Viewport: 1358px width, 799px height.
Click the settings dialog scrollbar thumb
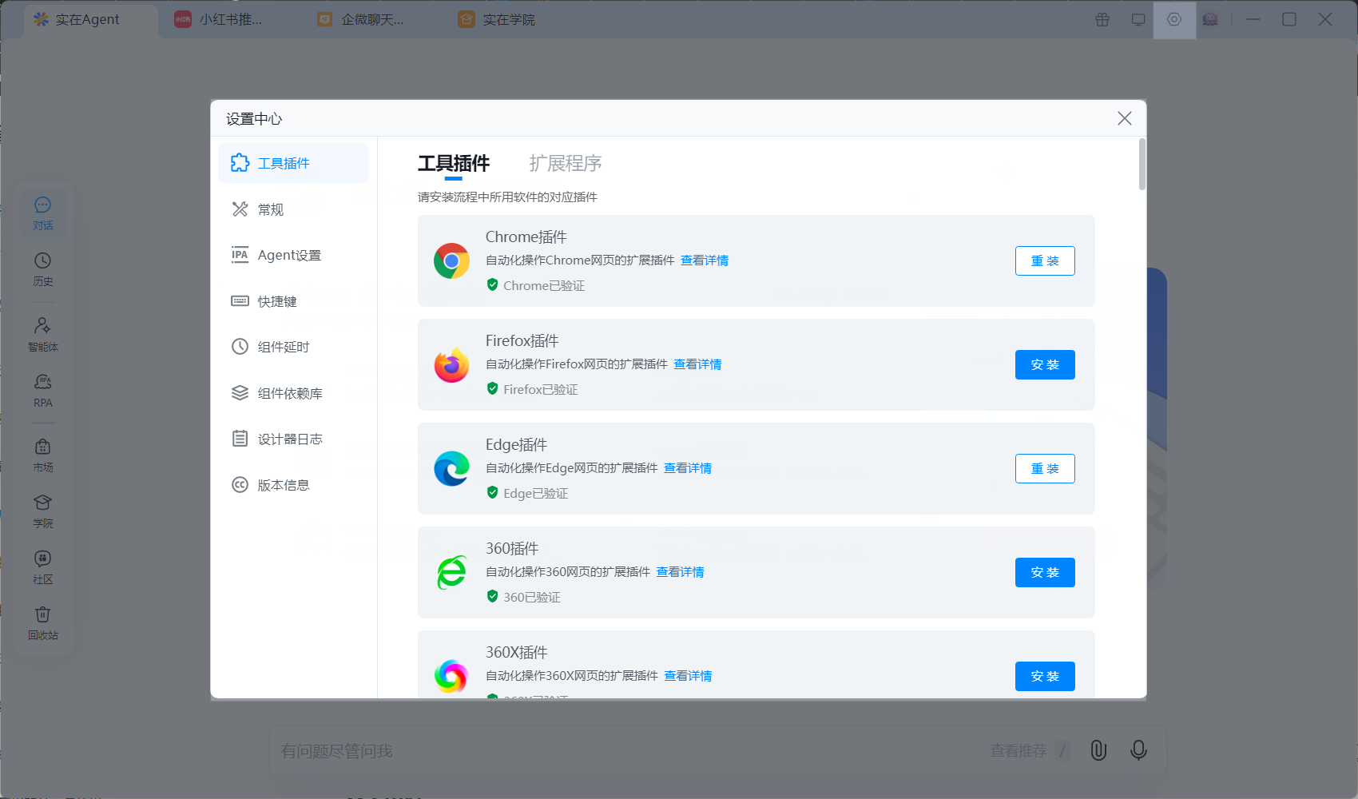coord(1142,165)
